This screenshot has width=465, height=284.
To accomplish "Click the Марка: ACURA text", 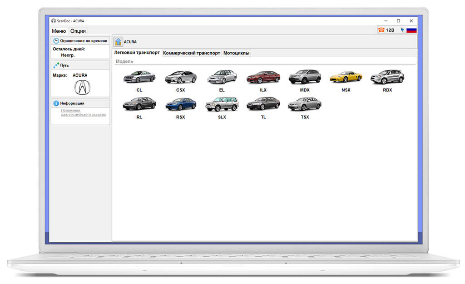I will (x=70, y=75).
